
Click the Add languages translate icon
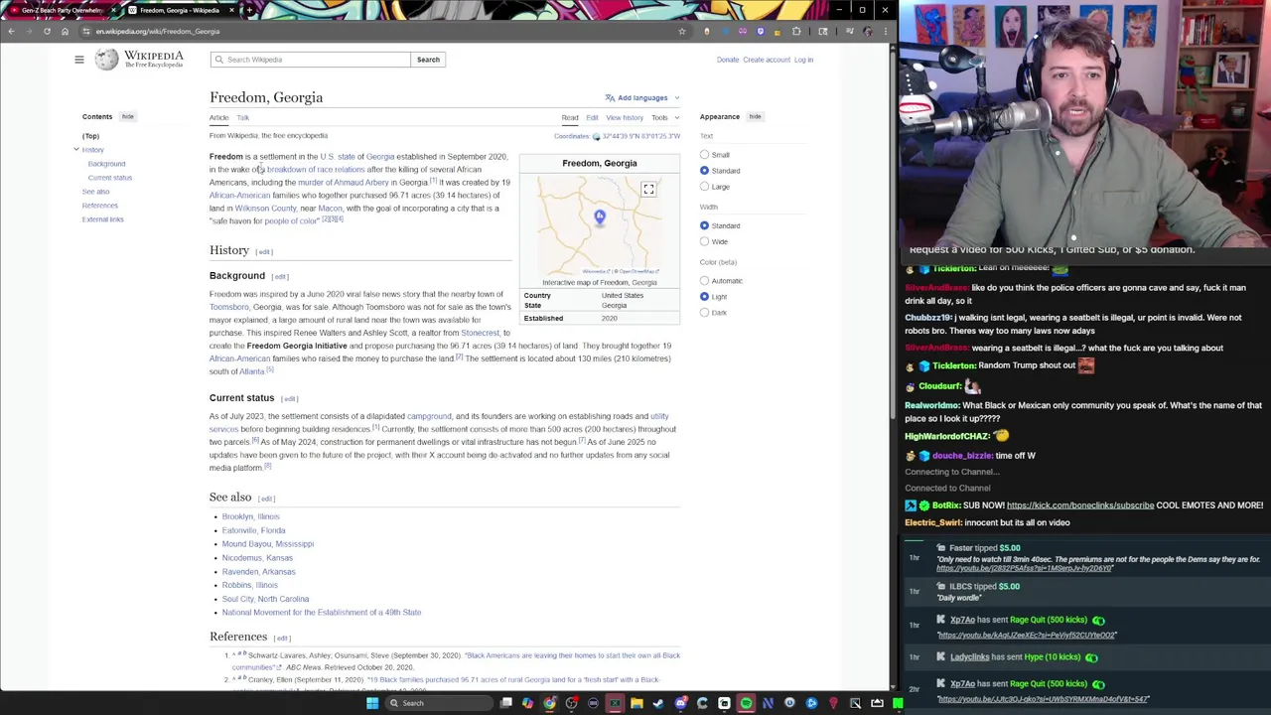click(610, 97)
